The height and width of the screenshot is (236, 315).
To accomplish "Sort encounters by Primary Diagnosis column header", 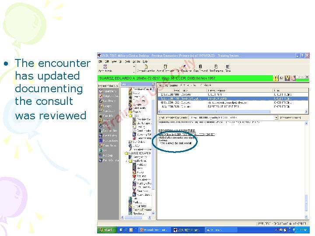I will click(240, 90).
